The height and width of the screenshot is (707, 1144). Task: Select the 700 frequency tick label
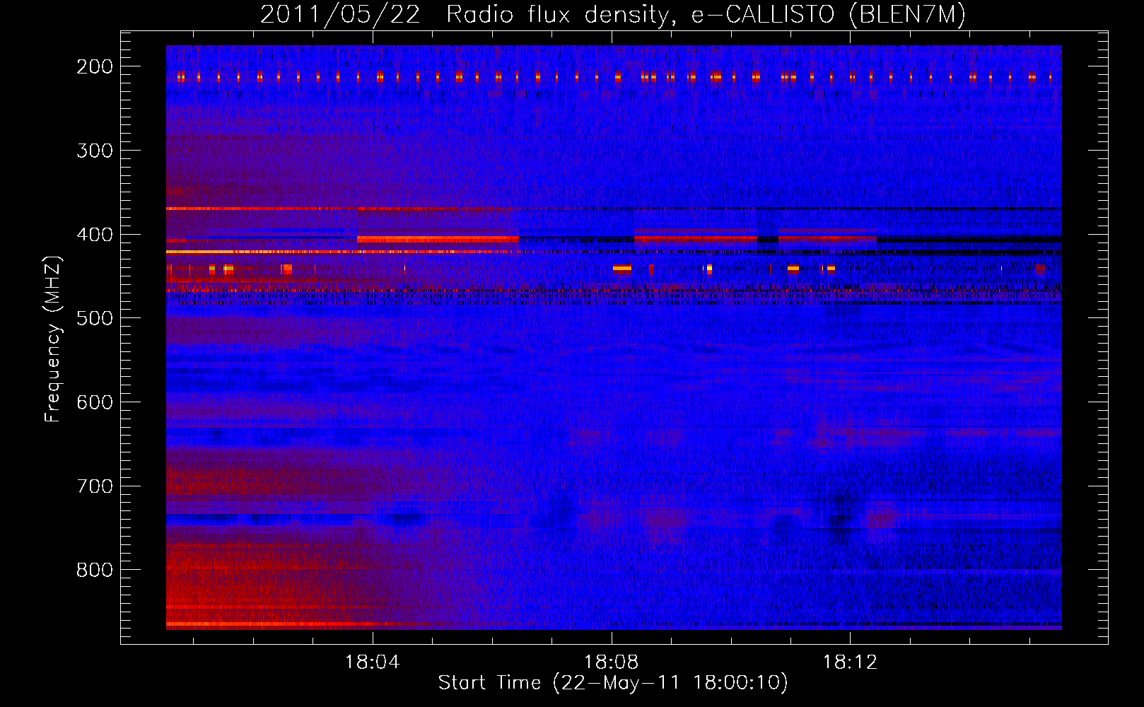[x=95, y=486]
